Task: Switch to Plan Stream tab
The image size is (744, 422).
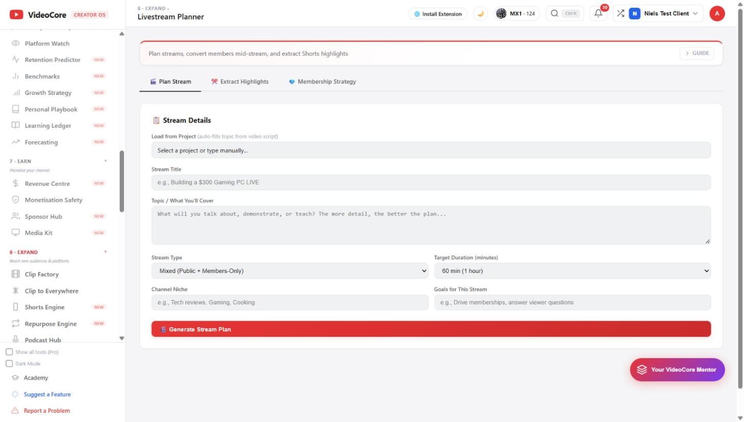Action: (x=170, y=82)
